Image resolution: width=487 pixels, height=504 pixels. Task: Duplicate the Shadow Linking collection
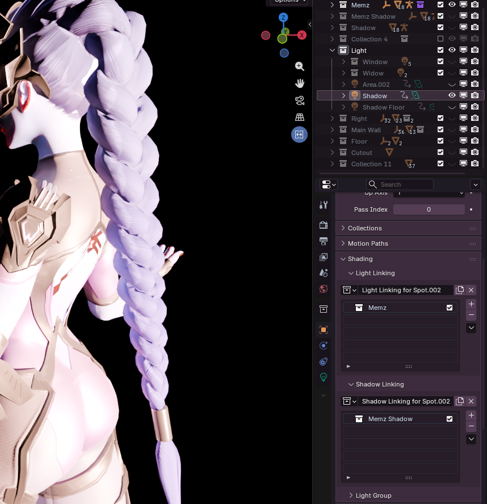460,401
